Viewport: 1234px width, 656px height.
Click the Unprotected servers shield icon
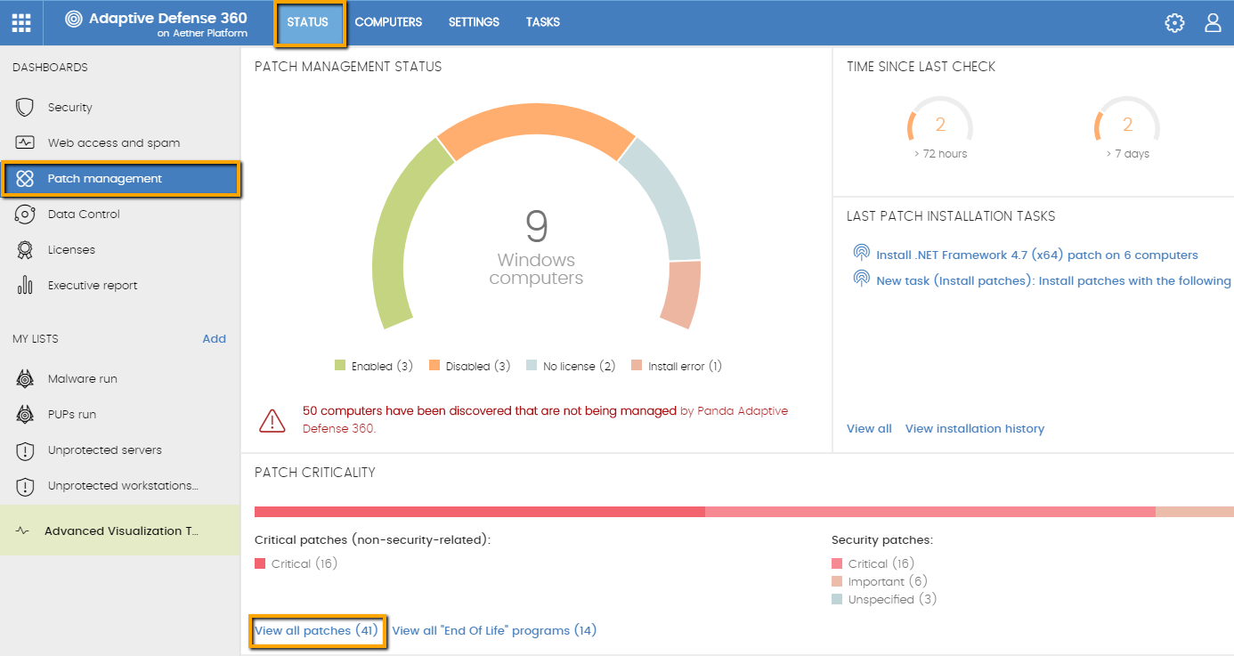(25, 450)
